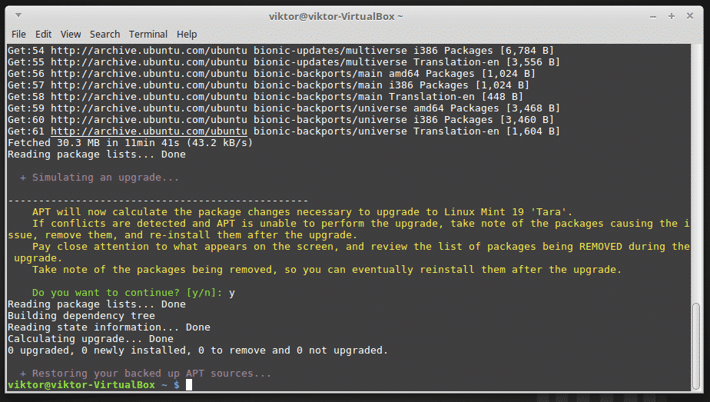710x402 pixels.
Task: Click the viktor@viktor-VirtualBox shell prompt
Action: (93, 385)
